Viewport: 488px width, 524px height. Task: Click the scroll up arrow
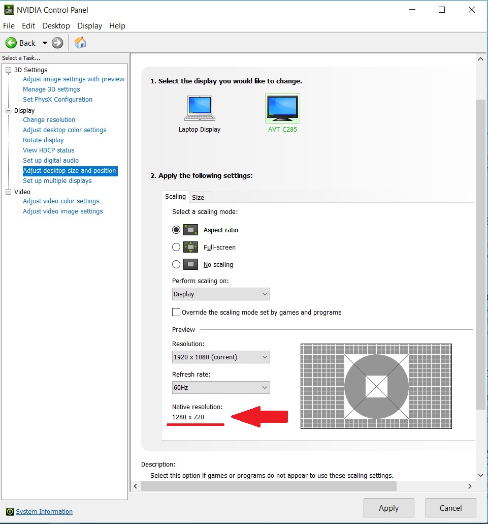tap(481, 59)
